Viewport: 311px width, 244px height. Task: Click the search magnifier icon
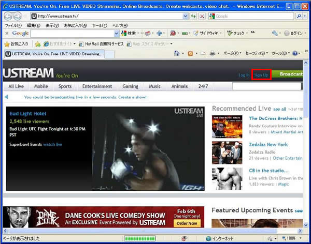[299, 16]
